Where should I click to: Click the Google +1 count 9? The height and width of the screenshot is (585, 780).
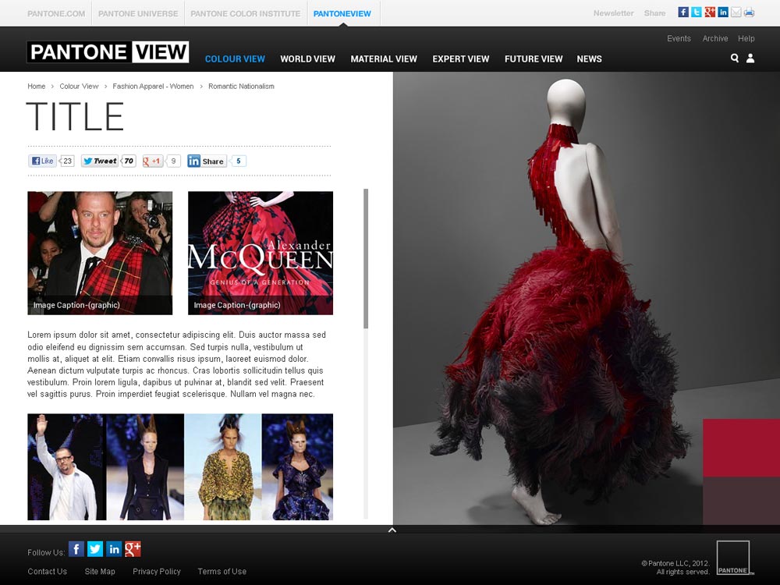(x=173, y=161)
